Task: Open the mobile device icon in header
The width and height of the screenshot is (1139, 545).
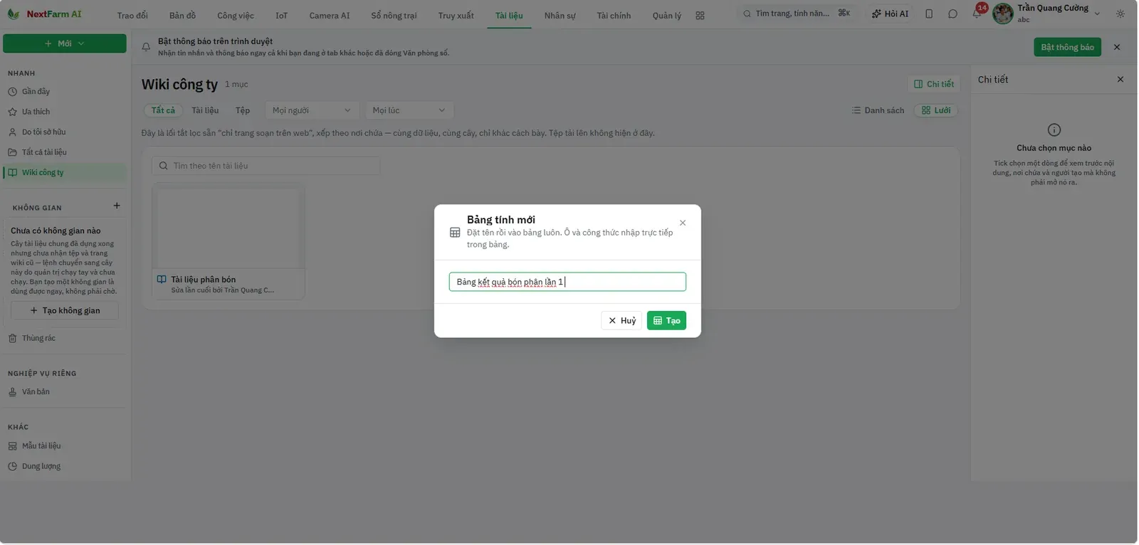Action: click(x=929, y=14)
